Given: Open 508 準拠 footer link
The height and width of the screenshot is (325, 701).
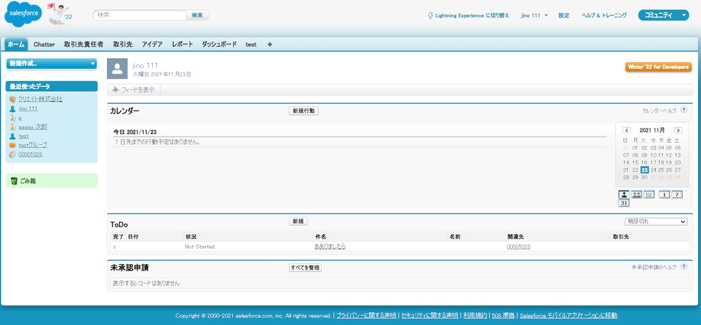Looking at the screenshot, I should [x=503, y=315].
